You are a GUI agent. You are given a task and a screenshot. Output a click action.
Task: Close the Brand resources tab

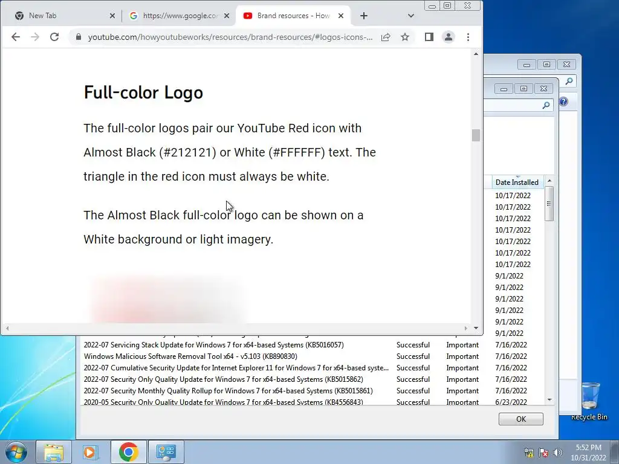[x=341, y=16]
